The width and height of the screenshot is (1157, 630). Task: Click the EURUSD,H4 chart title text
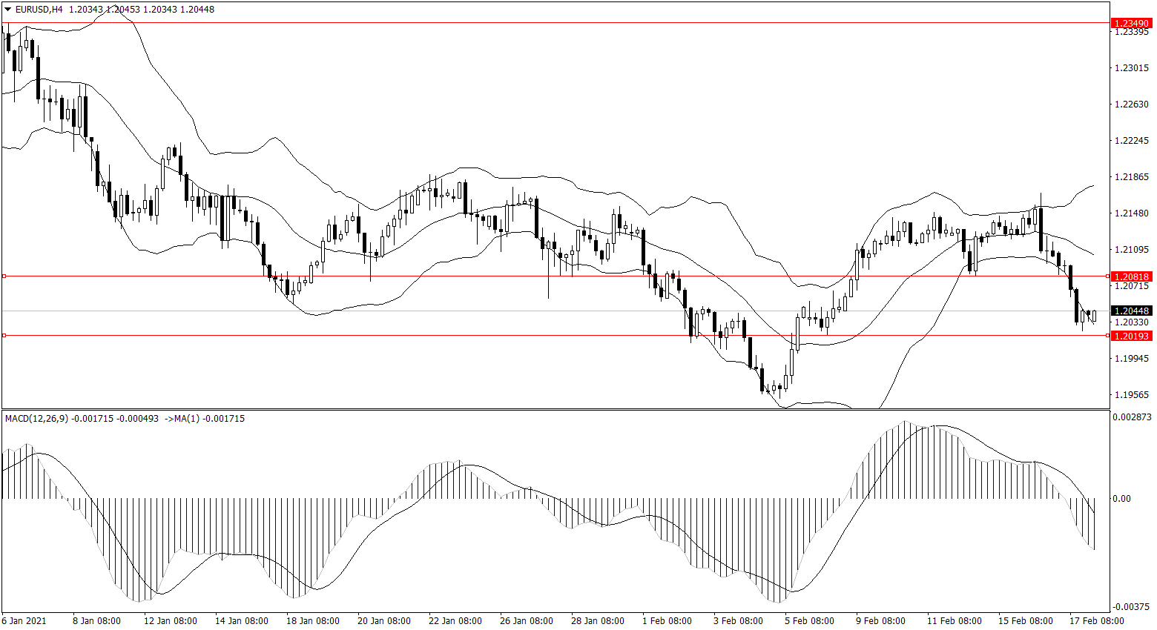[39, 10]
